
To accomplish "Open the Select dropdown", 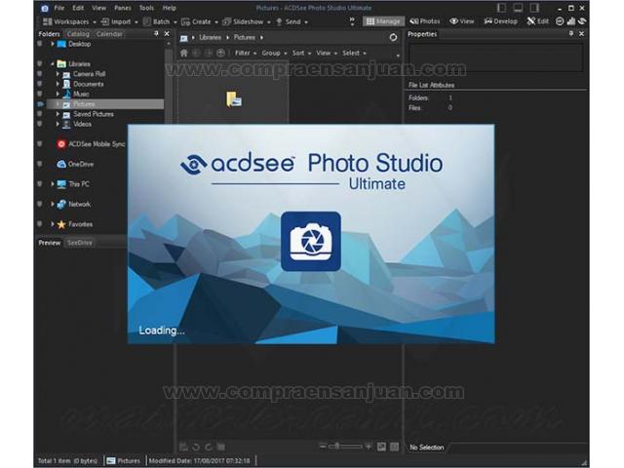I will click(354, 53).
